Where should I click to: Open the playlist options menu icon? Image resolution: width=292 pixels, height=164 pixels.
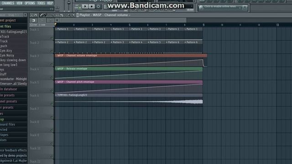[31, 15]
